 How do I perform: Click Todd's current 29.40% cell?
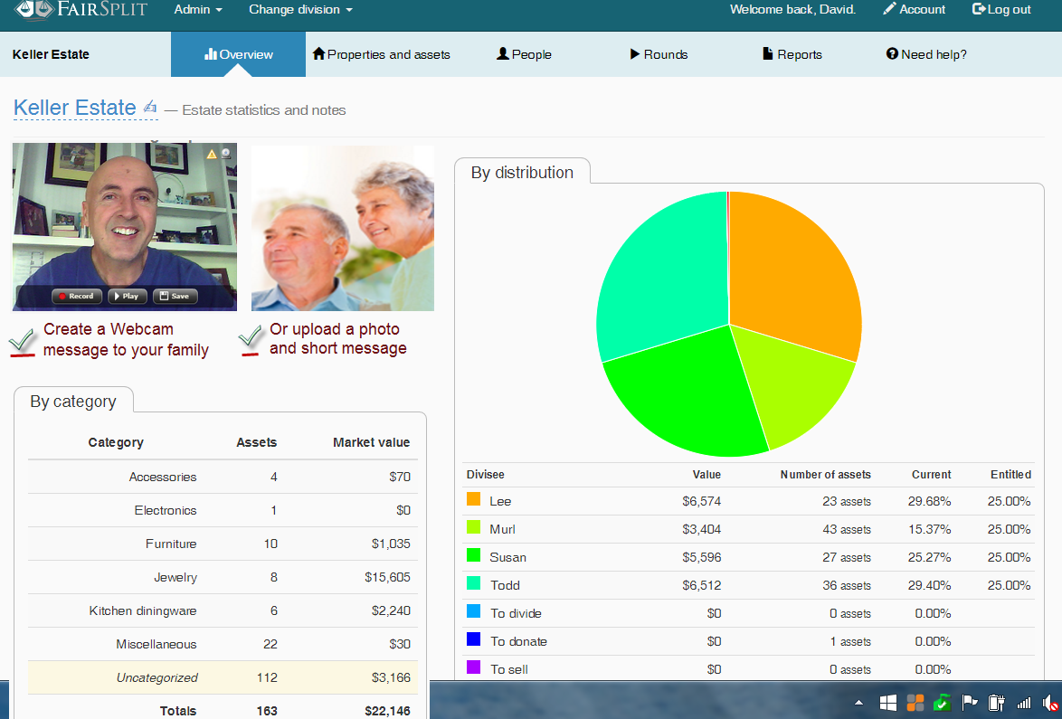tap(929, 585)
